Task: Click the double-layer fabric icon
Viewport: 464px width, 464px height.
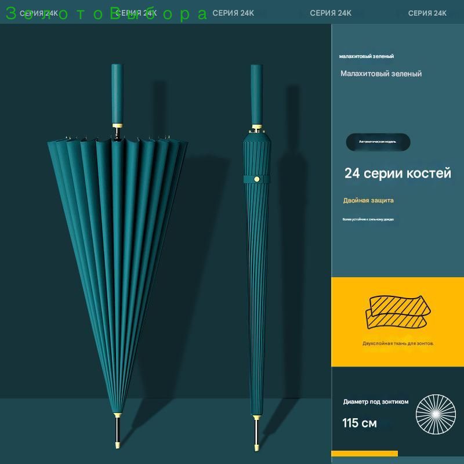Action: coord(398,312)
